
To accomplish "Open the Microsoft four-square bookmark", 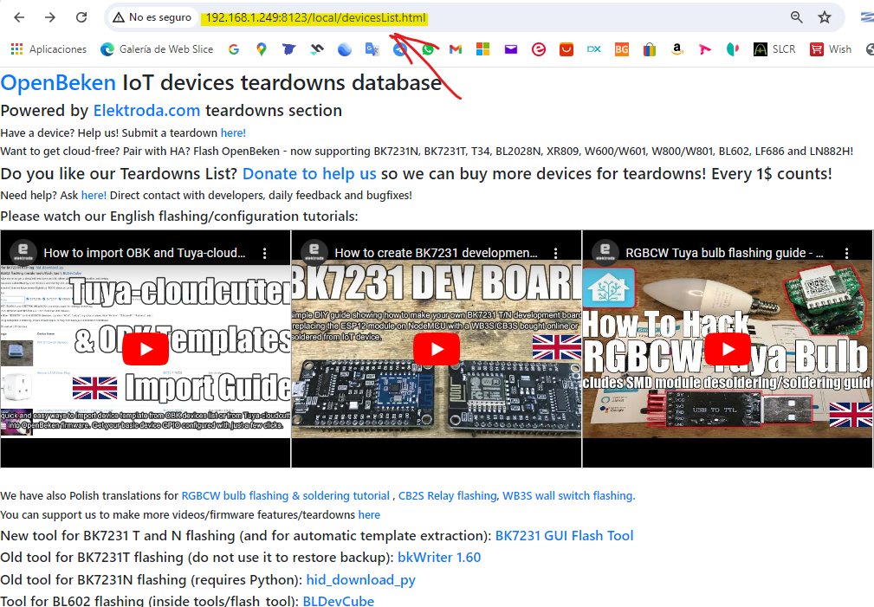I will (482, 49).
